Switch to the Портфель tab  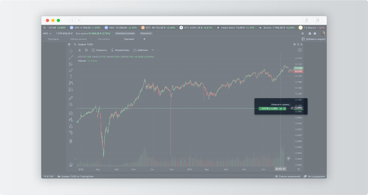(54, 39)
